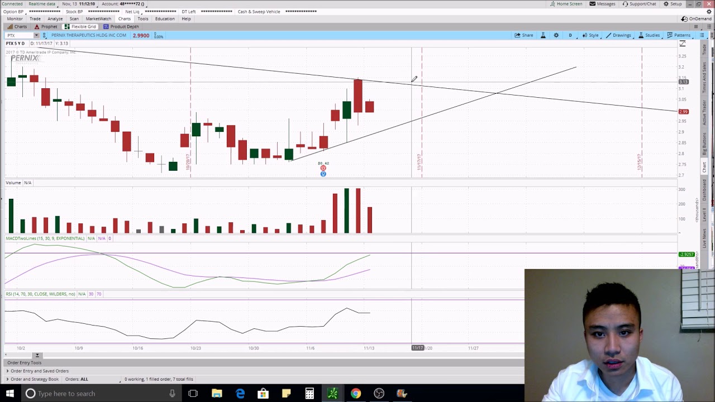Open the Charts sub-tab with bar icon
Screen dimensions: 715x402
click(x=17, y=27)
